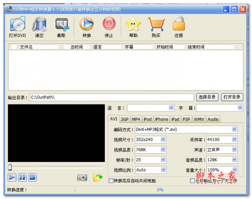Open the 字幕 (subtitle) dropdown

[x=240, y=107]
